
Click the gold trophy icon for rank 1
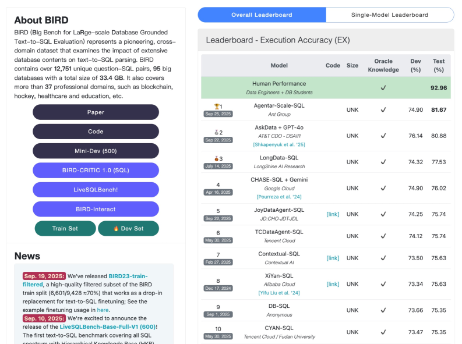point(217,107)
